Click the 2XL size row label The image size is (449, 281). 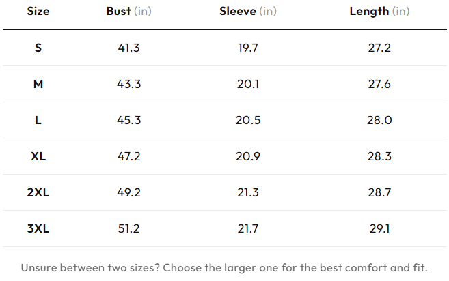tap(38, 192)
